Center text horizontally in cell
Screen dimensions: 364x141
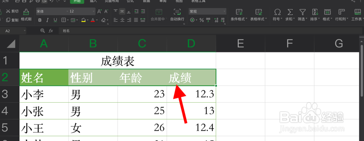click(122, 20)
